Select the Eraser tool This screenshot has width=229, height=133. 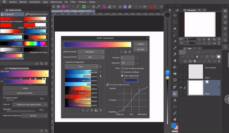pos(175,60)
